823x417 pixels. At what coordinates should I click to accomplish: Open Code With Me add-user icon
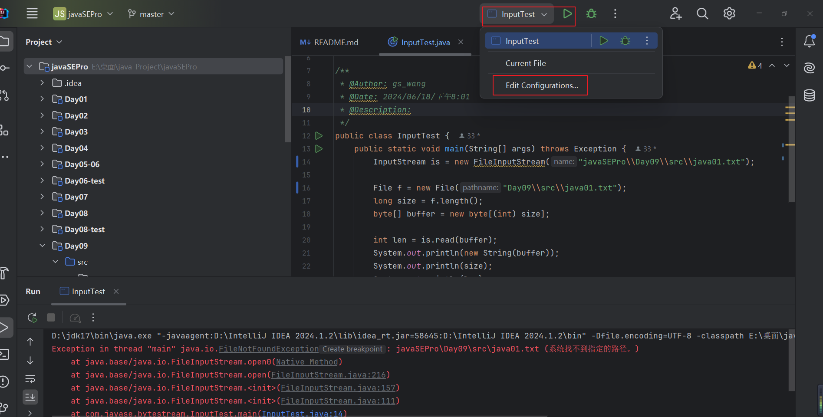pyautogui.click(x=675, y=14)
